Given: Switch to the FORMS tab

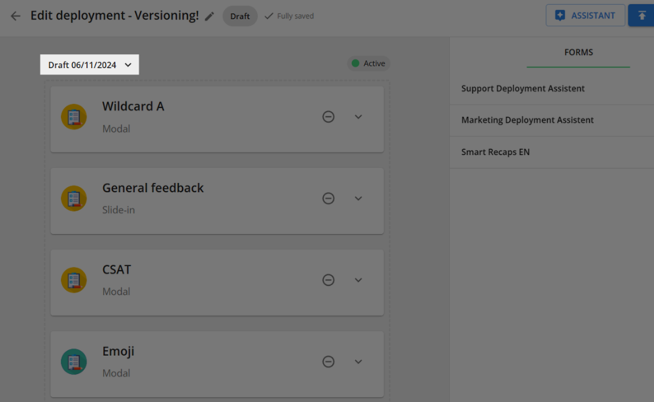Looking at the screenshot, I should 578,52.
